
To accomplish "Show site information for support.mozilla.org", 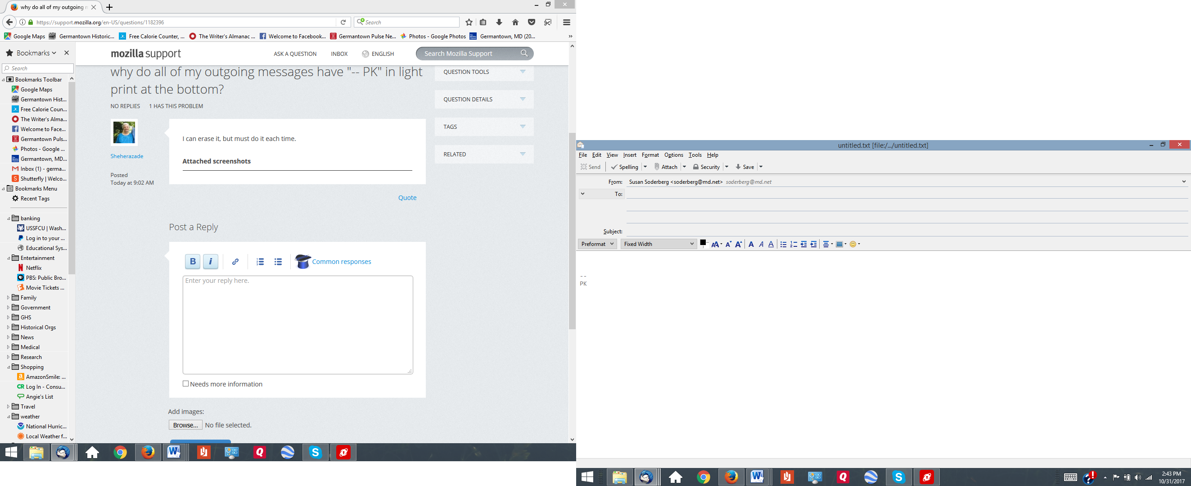I will (22, 22).
